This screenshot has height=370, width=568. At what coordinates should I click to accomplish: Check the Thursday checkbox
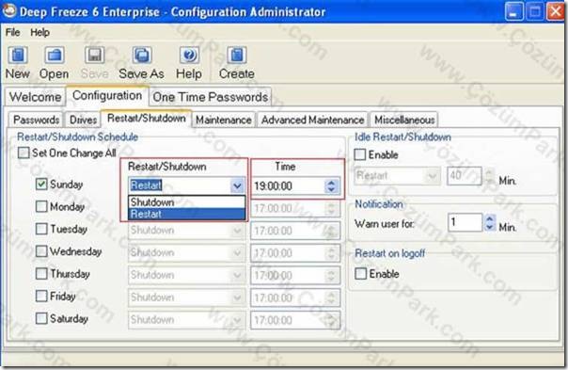coord(41,274)
